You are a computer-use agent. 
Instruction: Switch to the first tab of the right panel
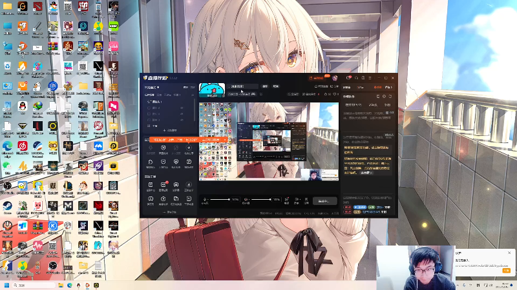(346, 88)
